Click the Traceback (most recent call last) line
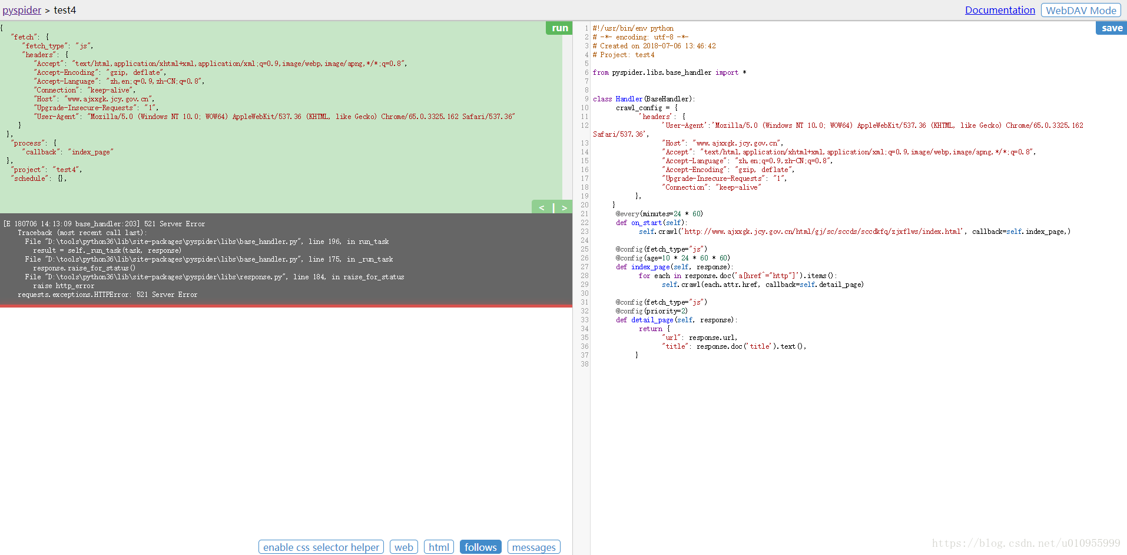This screenshot has height=555, width=1127. [x=82, y=233]
